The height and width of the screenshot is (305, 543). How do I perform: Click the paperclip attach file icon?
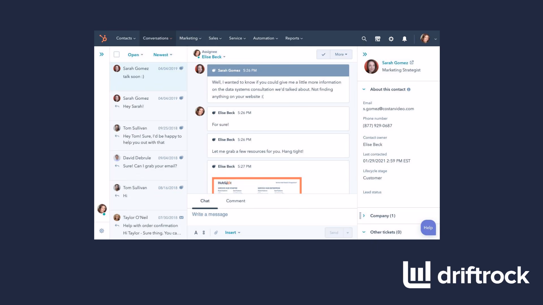click(216, 232)
